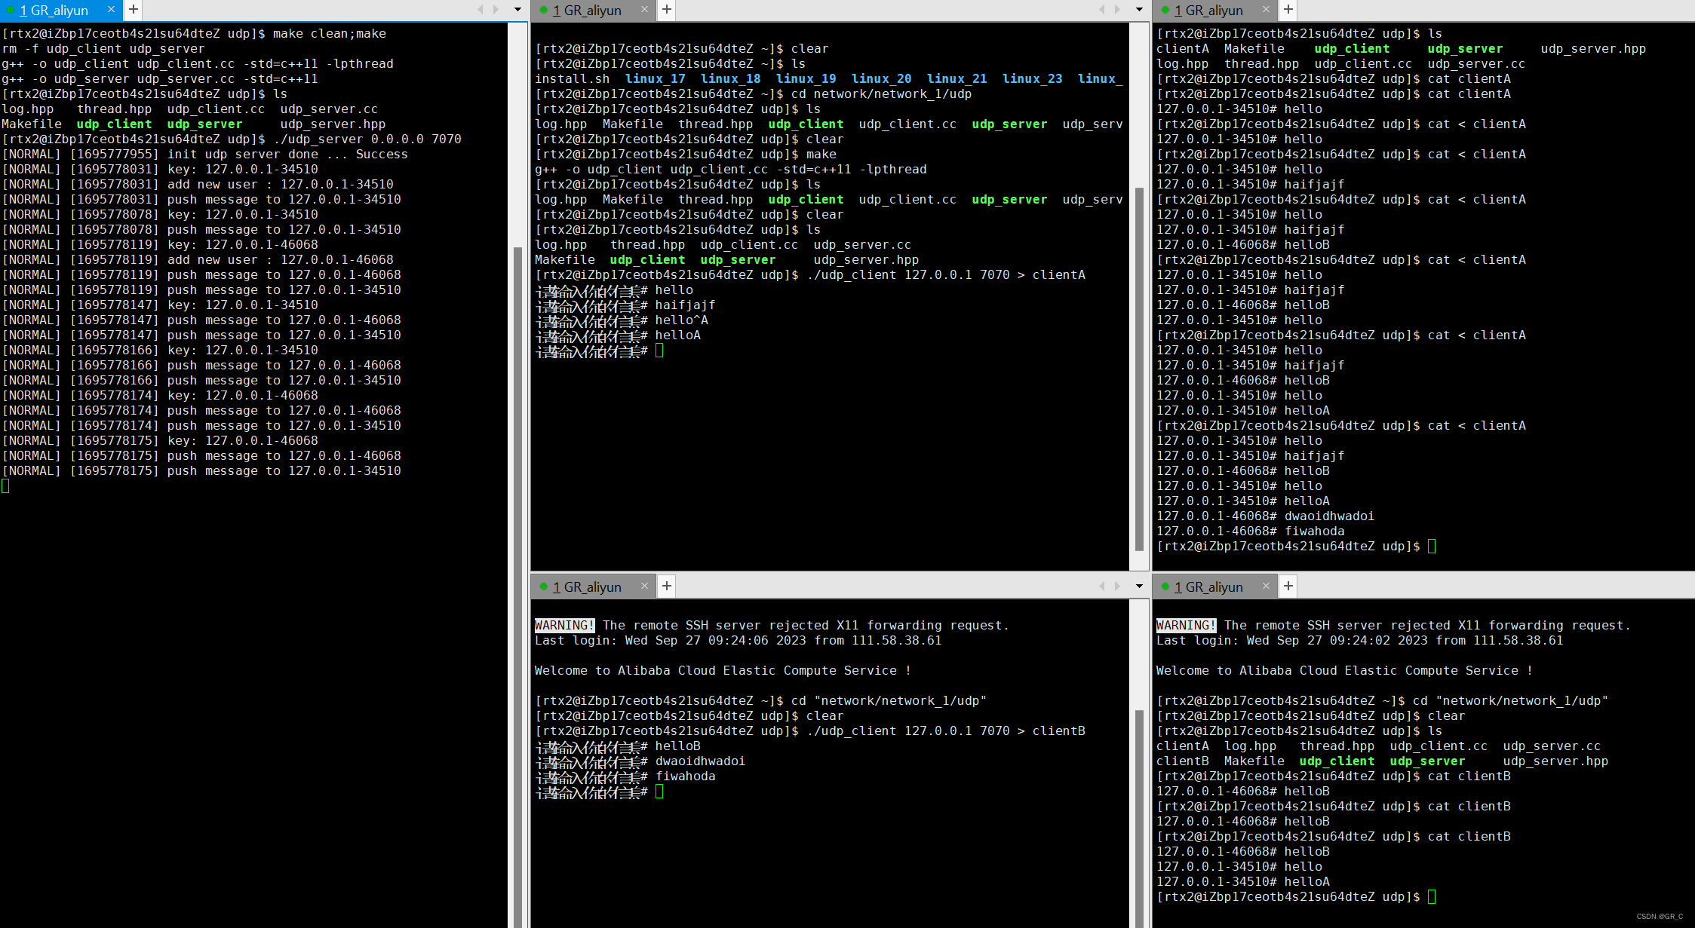Screen dimensions: 1695x928
Task: Open the tab list dropdown of the clientA sender pane
Action: coord(1139,10)
